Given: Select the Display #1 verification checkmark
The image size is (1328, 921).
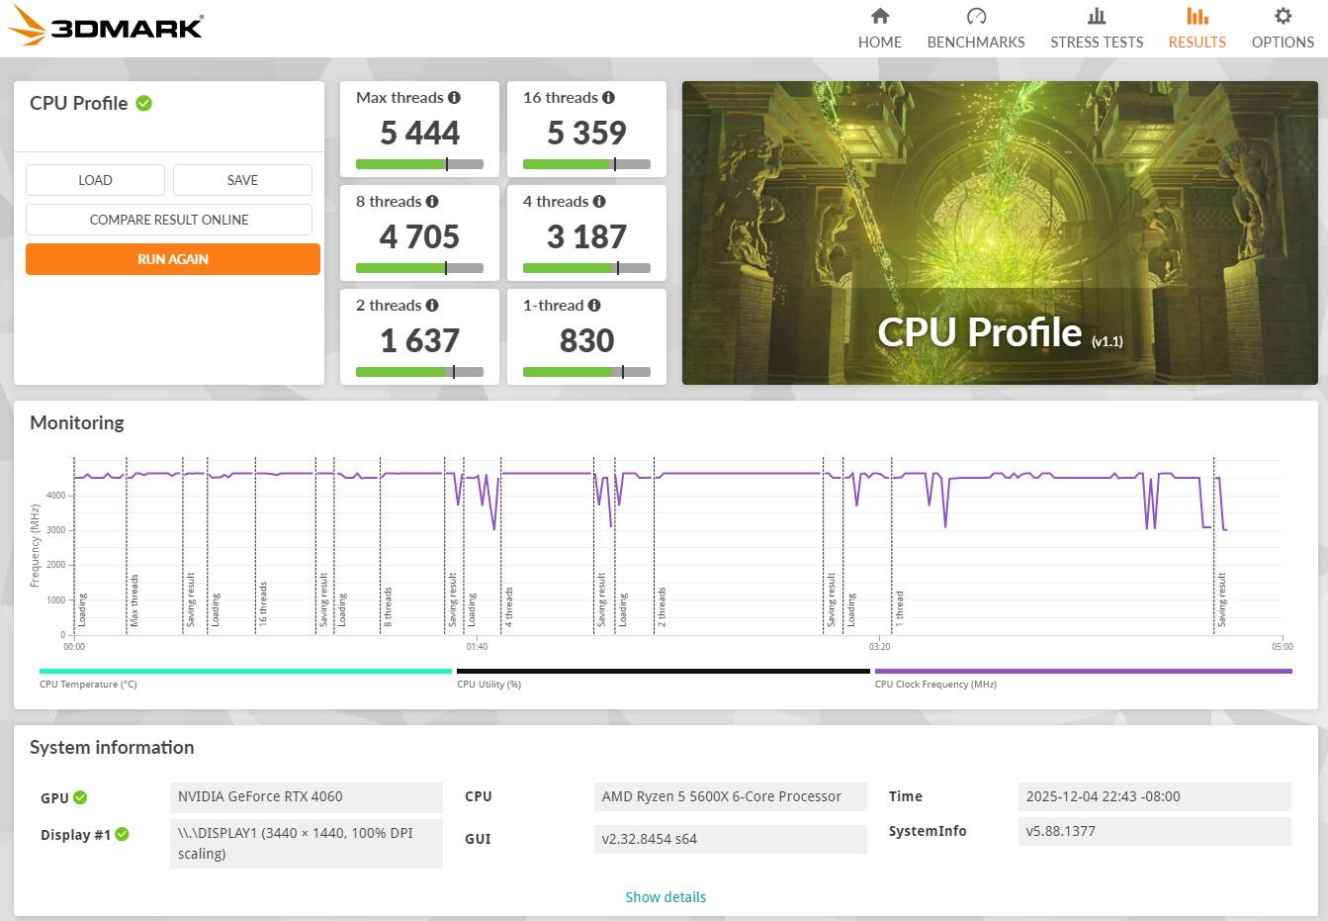Looking at the screenshot, I should point(121,834).
